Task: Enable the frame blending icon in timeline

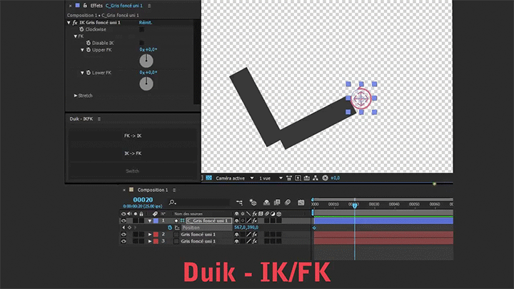Action: [x=277, y=203]
